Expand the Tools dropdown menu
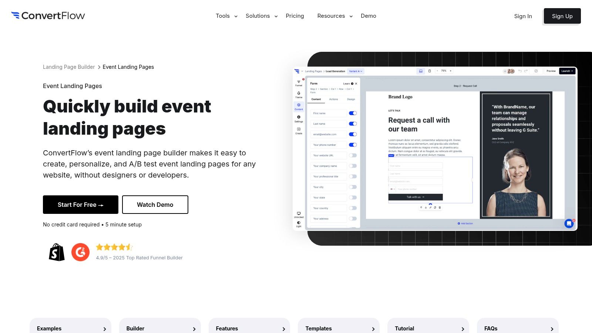 [x=226, y=16]
